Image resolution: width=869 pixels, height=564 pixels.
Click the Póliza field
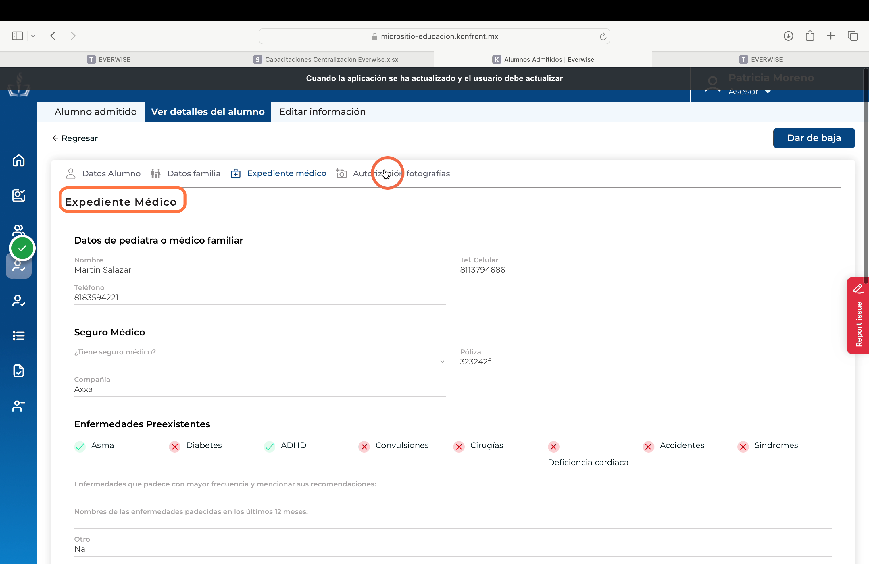[x=645, y=361]
